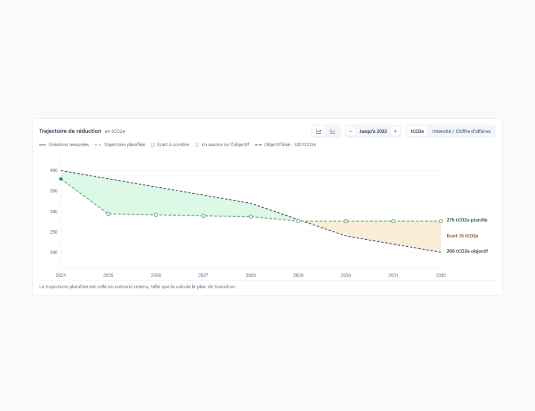Screen dimensions: 535x411
Task: Click the En avance sur l'objectif green swatch
Action: pos(197,144)
